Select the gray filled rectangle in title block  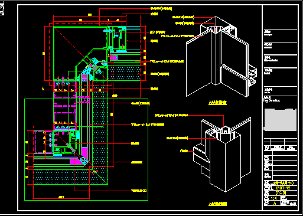click(280, 119)
